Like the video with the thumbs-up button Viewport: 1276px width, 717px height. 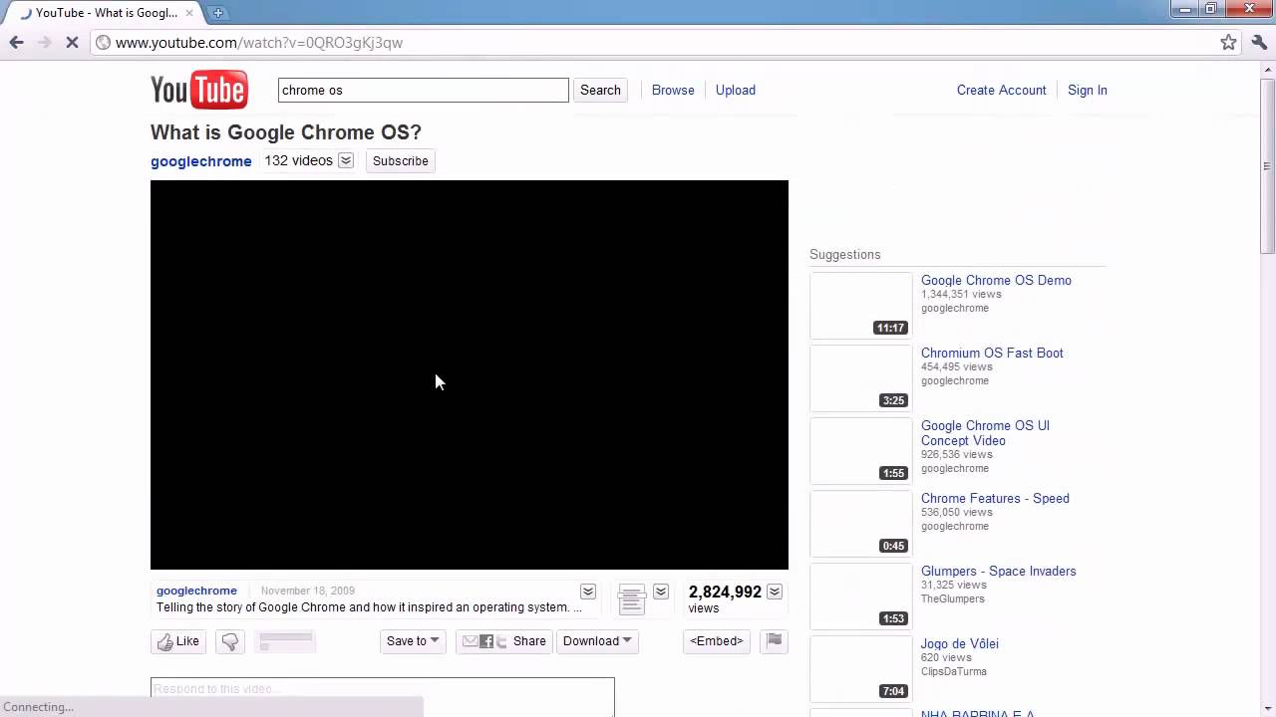pyautogui.click(x=178, y=641)
